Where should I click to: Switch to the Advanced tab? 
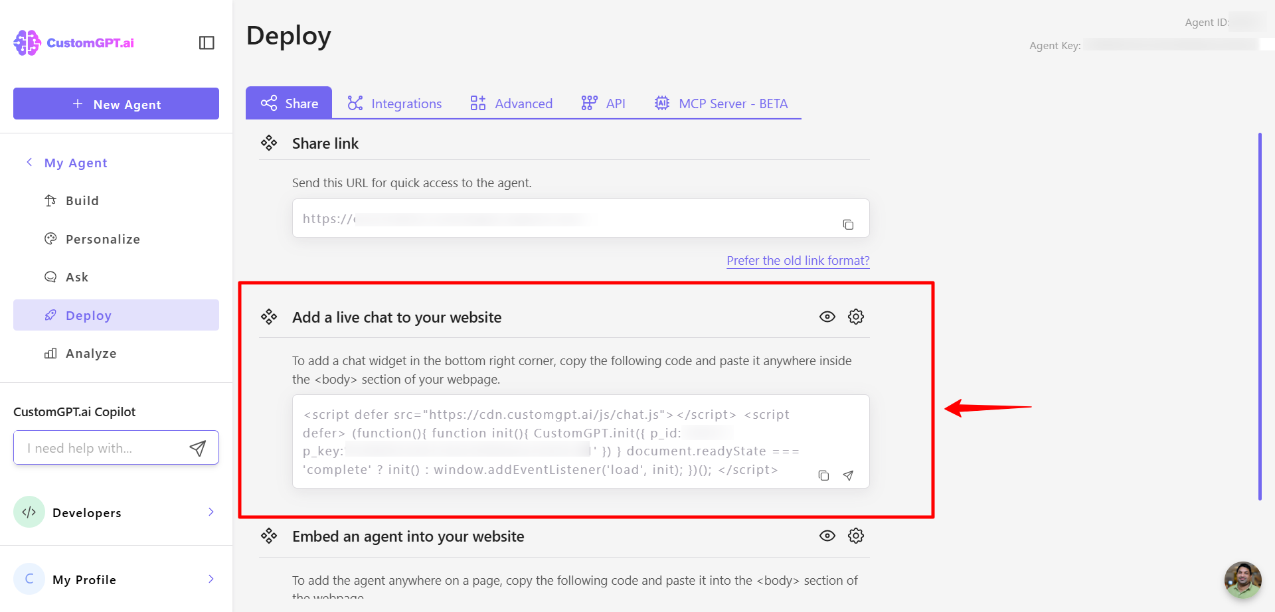tap(511, 104)
